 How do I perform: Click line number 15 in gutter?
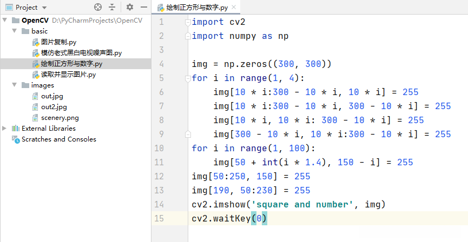tap(159, 218)
